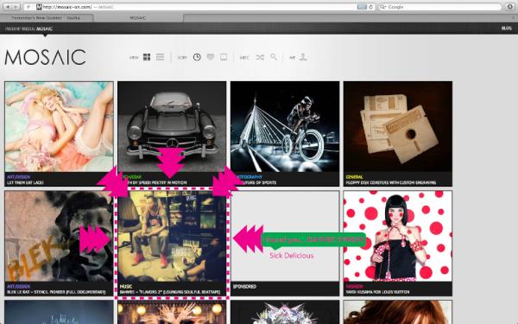Click the empty SPONSORED tile
518x324 pixels.
point(285,236)
